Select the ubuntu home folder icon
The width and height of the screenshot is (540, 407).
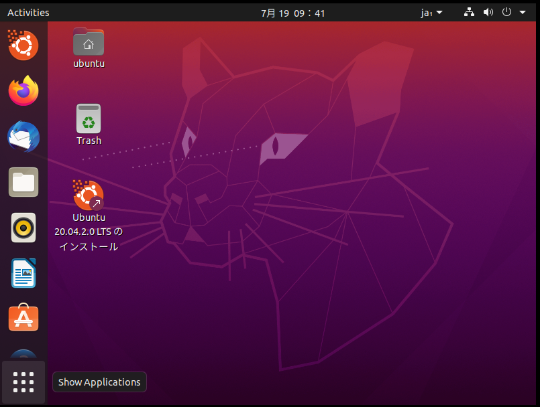tap(89, 43)
